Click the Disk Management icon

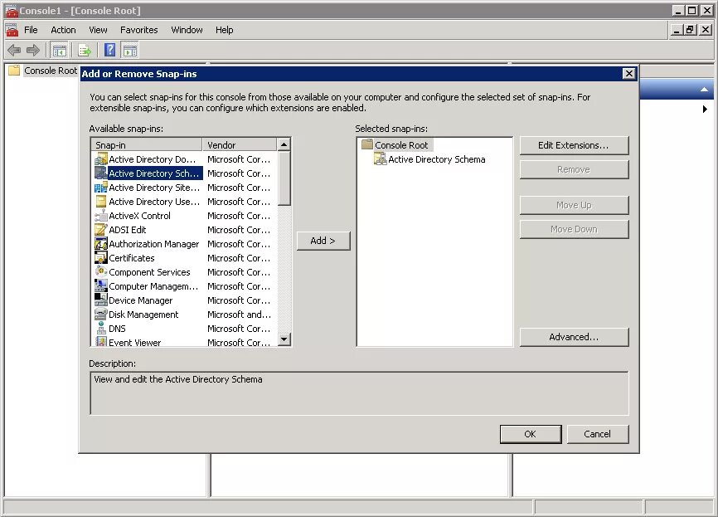101,315
